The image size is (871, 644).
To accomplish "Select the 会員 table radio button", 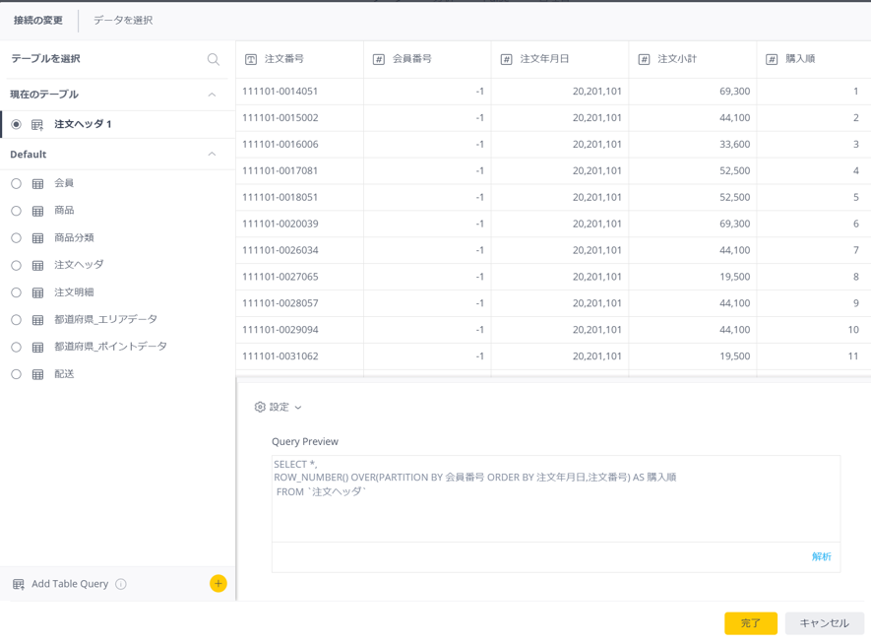I will pyautogui.click(x=16, y=183).
